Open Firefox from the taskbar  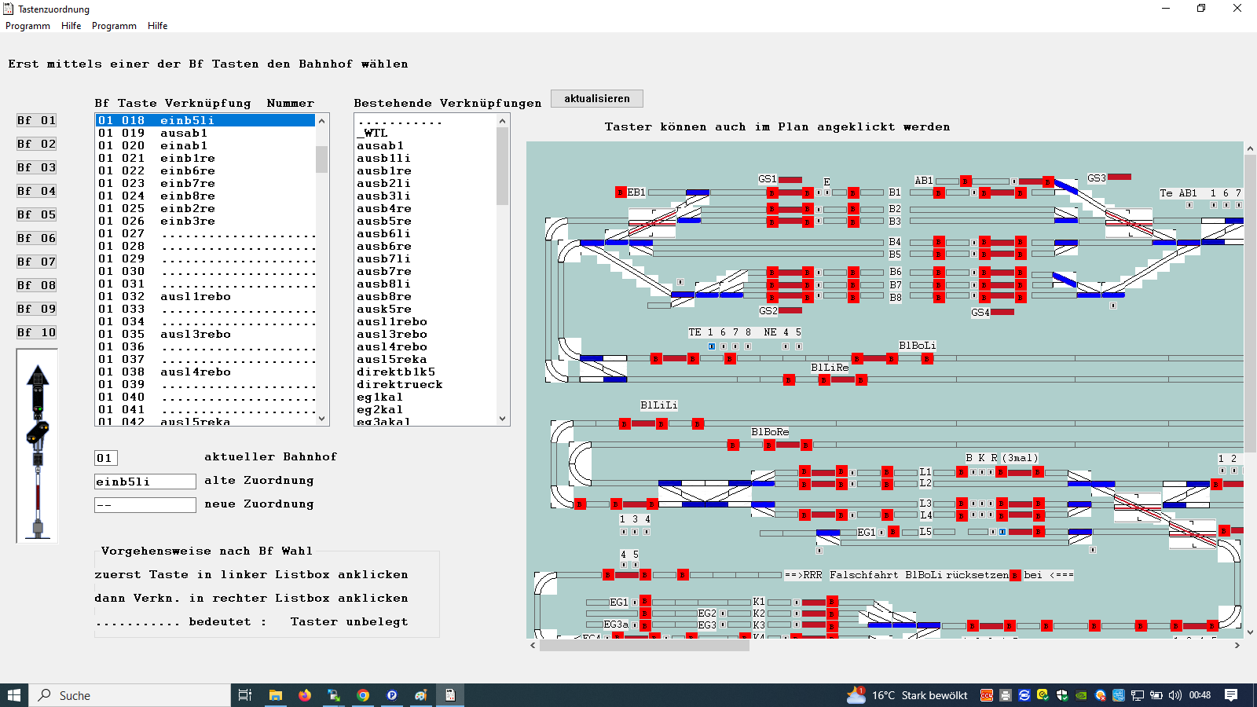click(305, 695)
